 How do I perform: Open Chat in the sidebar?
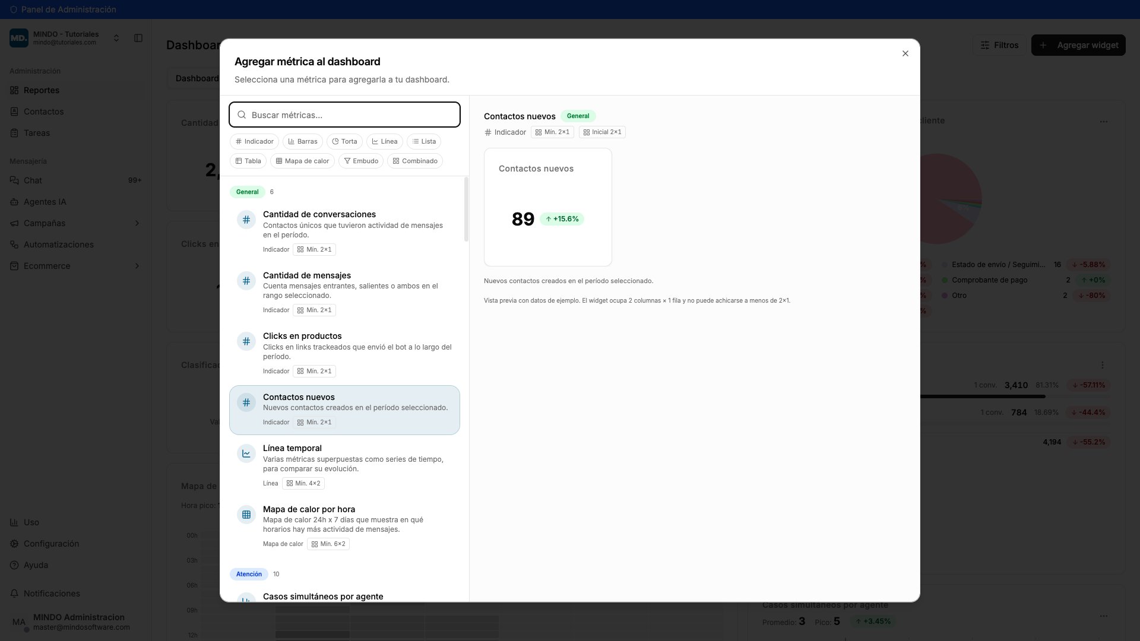pyautogui.click(x=76, y=180)
